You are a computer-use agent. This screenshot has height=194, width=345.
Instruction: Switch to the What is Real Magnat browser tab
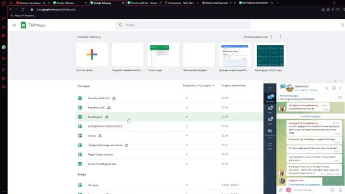tap(219, 3)
